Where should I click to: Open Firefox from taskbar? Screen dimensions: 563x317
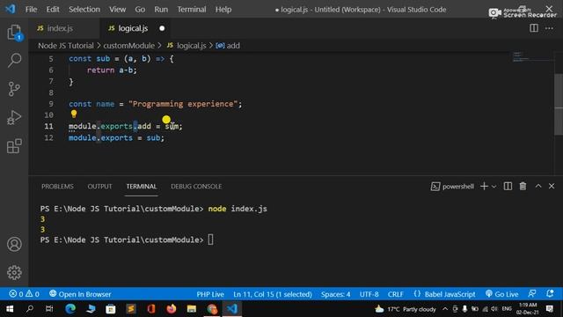[172, 309]
